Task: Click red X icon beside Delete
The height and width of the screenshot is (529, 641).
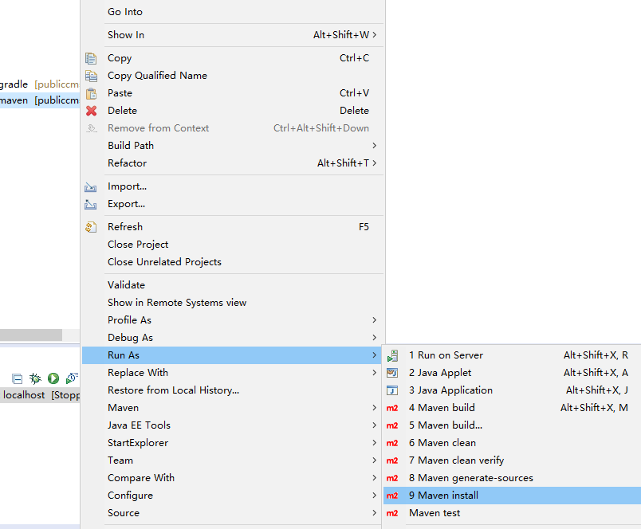Action: point(91,111)
